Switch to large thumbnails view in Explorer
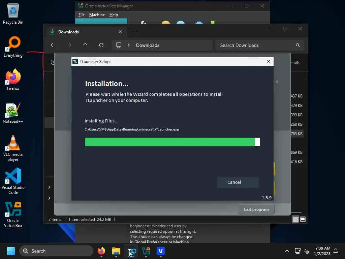This screenshot has width=345, height=259. (x=303, y=219)
